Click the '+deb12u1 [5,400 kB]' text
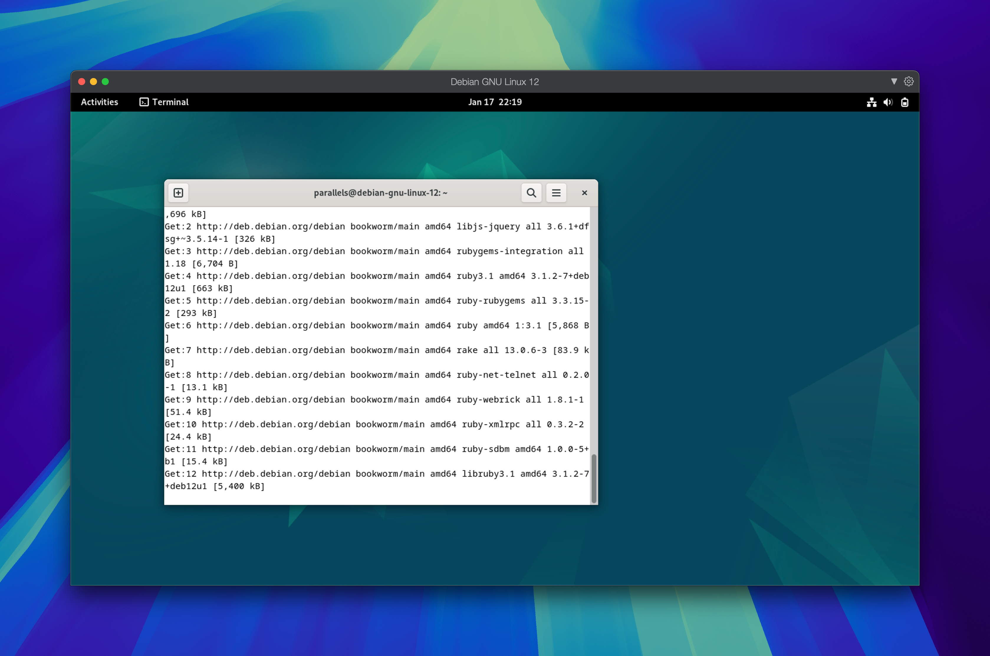This screenshot has height=656, width=990. pos(214,486)
